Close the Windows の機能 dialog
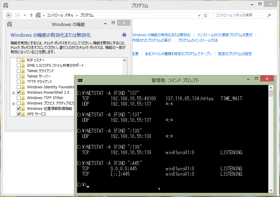280x197 pixels. (x=124, y=23)
